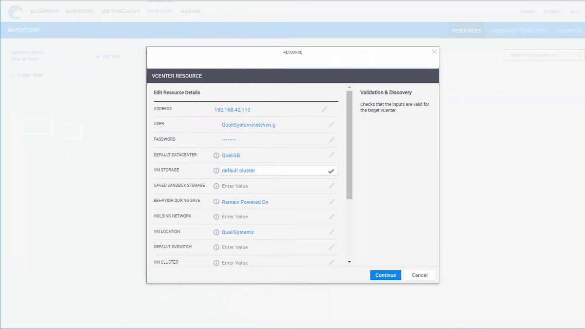Switch to the RESOURCES tab

click(467, 31)
